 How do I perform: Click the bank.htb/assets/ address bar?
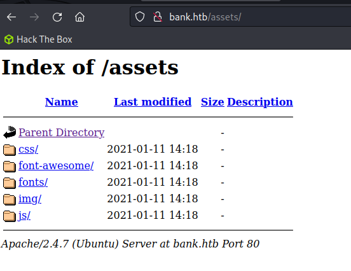point(240,17)
